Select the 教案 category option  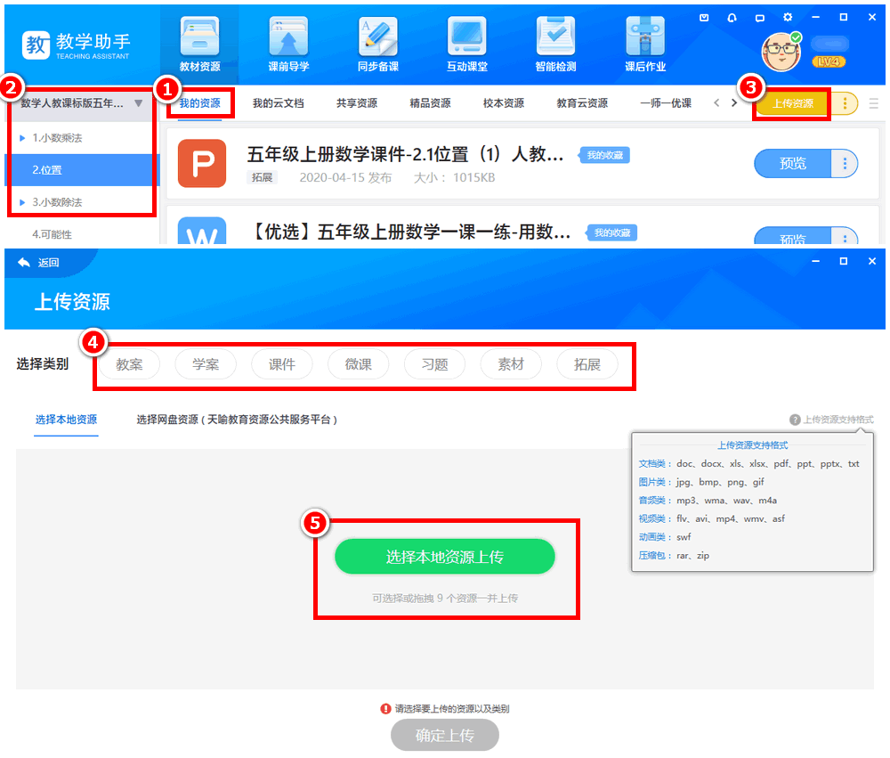coord(129,364)
